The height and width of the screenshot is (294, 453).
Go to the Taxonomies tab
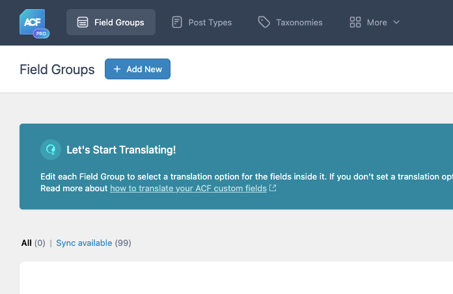click(x=290, y=22)
